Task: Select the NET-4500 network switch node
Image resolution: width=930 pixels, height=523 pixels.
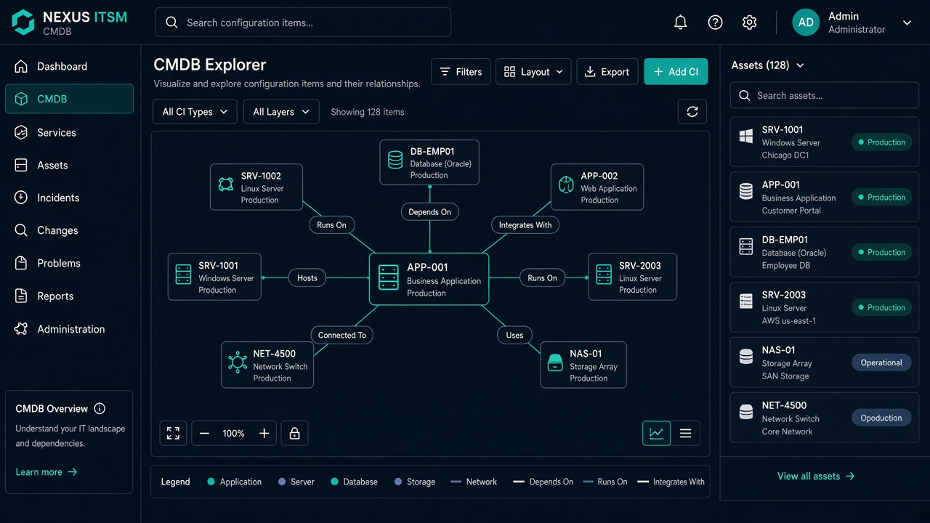Action: [x=267, y=365]
